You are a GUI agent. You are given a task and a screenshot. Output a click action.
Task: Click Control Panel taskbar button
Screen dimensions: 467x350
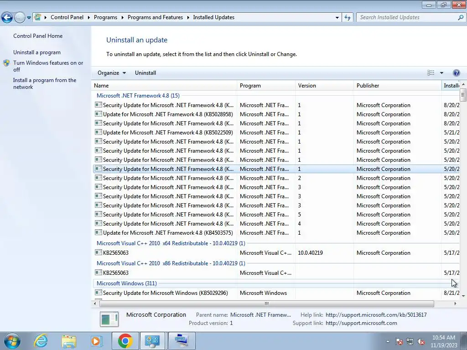click(x=152, y=341)
